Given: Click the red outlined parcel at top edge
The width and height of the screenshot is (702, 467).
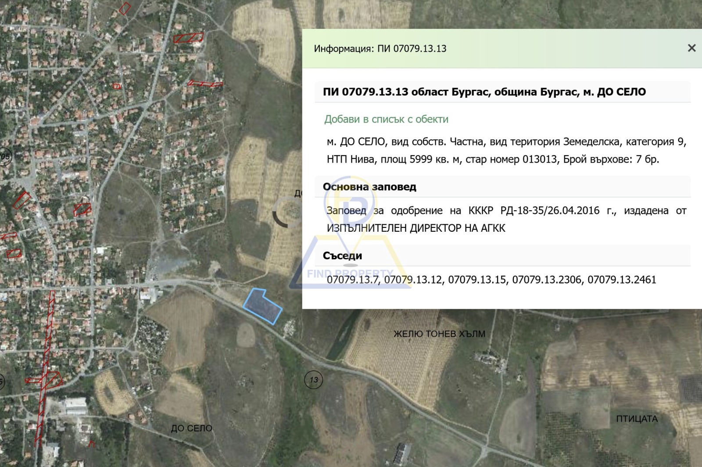Looking at the screenshot, I should click(125, 8).
